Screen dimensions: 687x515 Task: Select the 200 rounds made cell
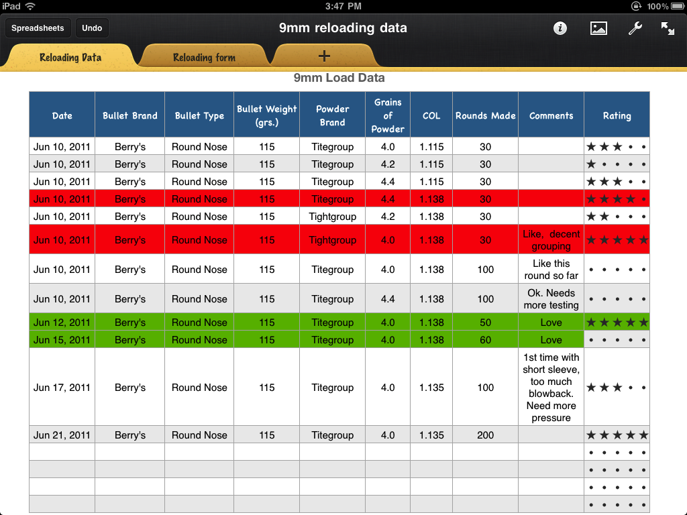tap(486, 435)
